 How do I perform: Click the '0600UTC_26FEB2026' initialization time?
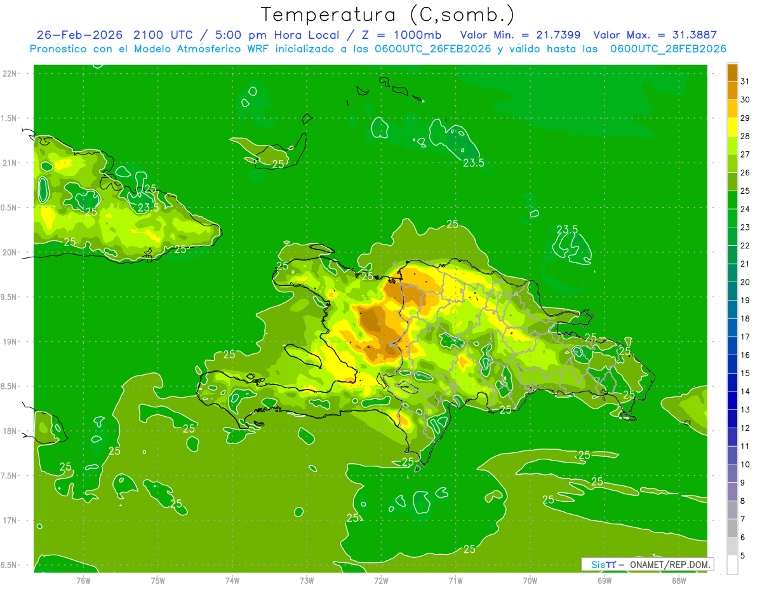(432, 49)
